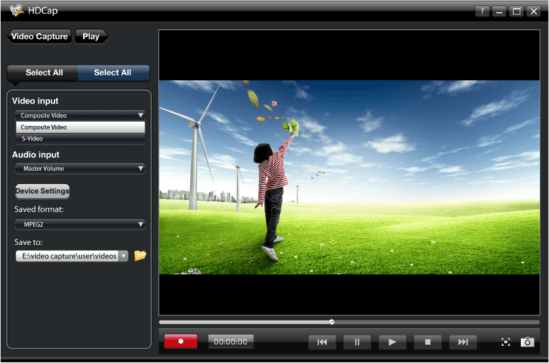Switch to the Play tab at top left
This screenshot has width=549, height=363.
click(x=91, y=37)
